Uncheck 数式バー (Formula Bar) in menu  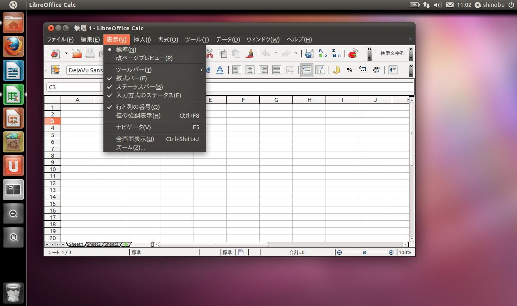(x=131, y=78)
